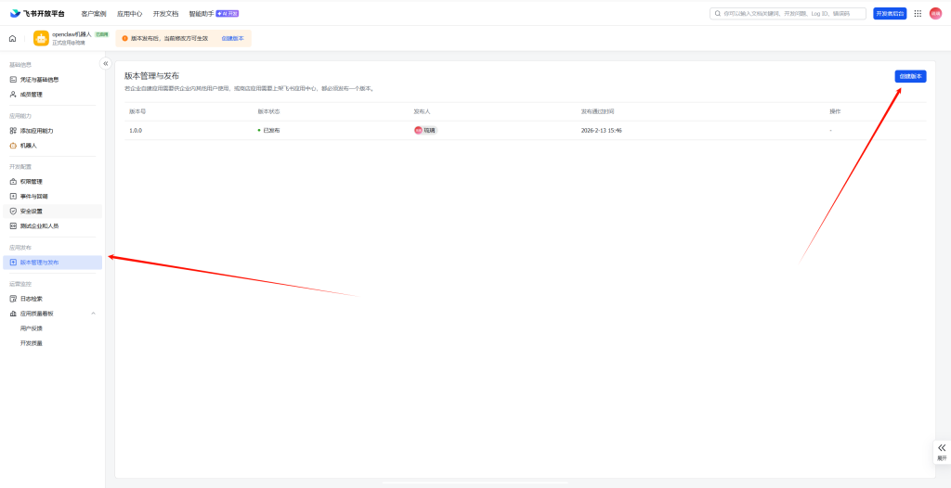Image resolution: width=951 pixels, height=488 pixels.
Task: Click the 发布通过时间 column header
Action: (x=597, y=111)
